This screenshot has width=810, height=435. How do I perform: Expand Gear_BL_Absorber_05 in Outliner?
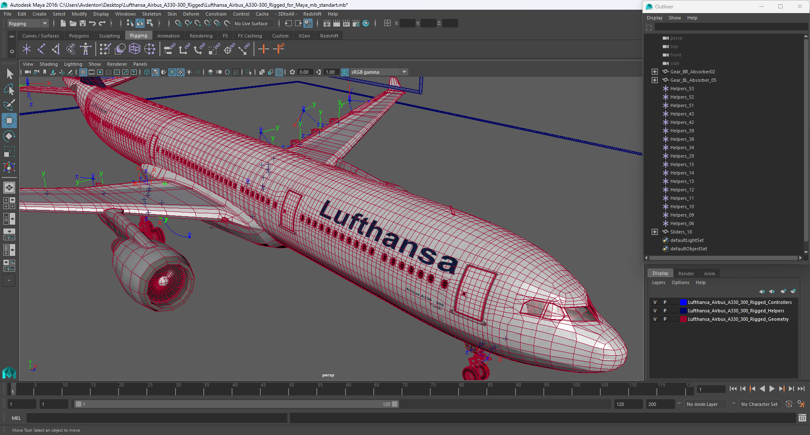(x=655, y=80)
